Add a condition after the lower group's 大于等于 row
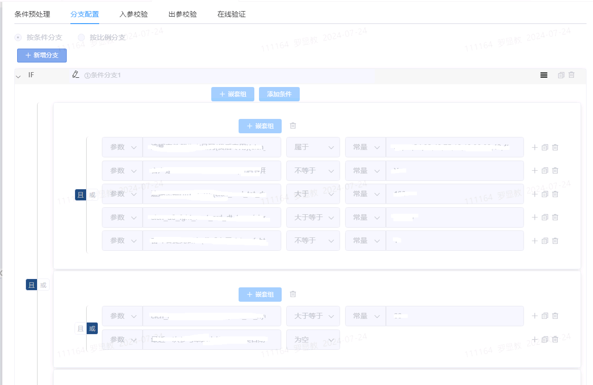 [535, 316]
